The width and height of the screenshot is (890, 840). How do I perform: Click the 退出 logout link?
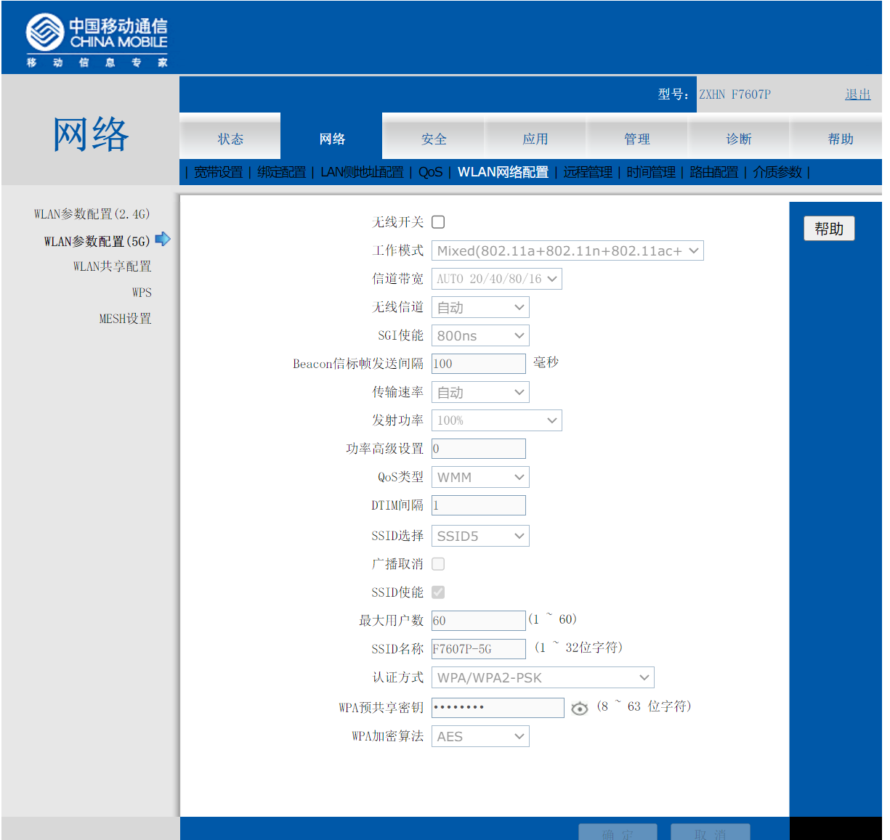[x=857, y=94]
